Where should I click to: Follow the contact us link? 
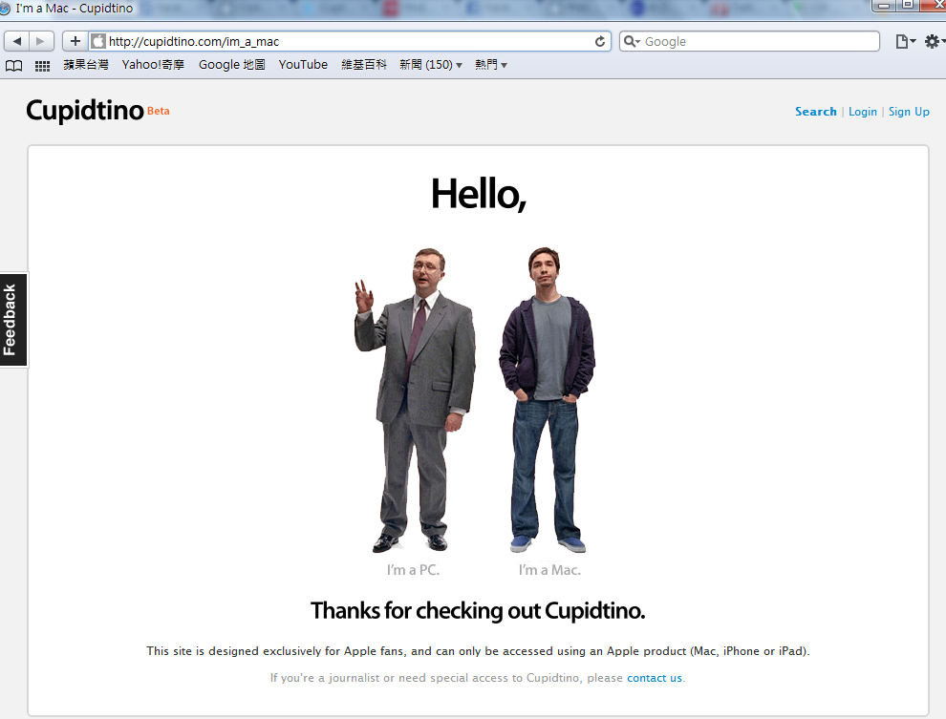click(655, 678)
